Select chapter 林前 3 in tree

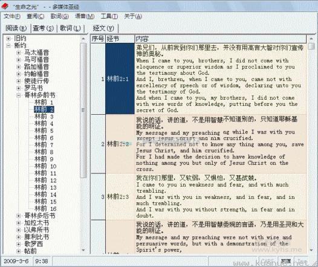pos(44,117)
